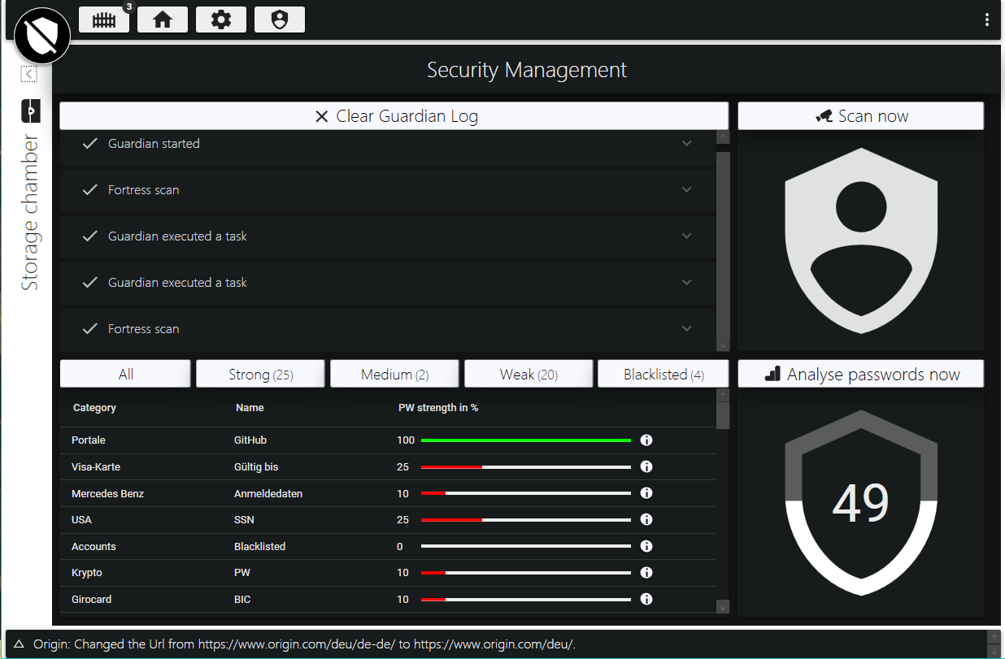Open the settings gear toolbar button
Screen dimensions: 1005x659
[x=221, y=20]
